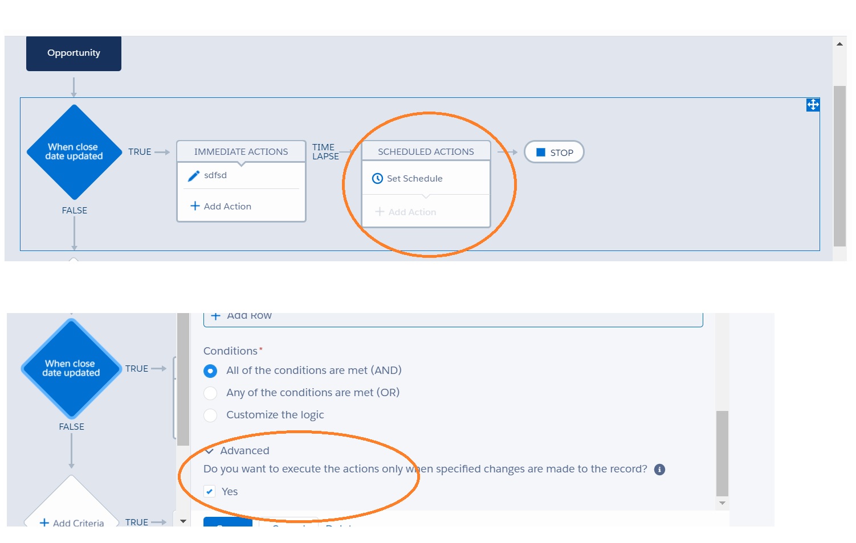Click the clock icon for Set Schedule
856x543 pixels.
click(377, 179)
